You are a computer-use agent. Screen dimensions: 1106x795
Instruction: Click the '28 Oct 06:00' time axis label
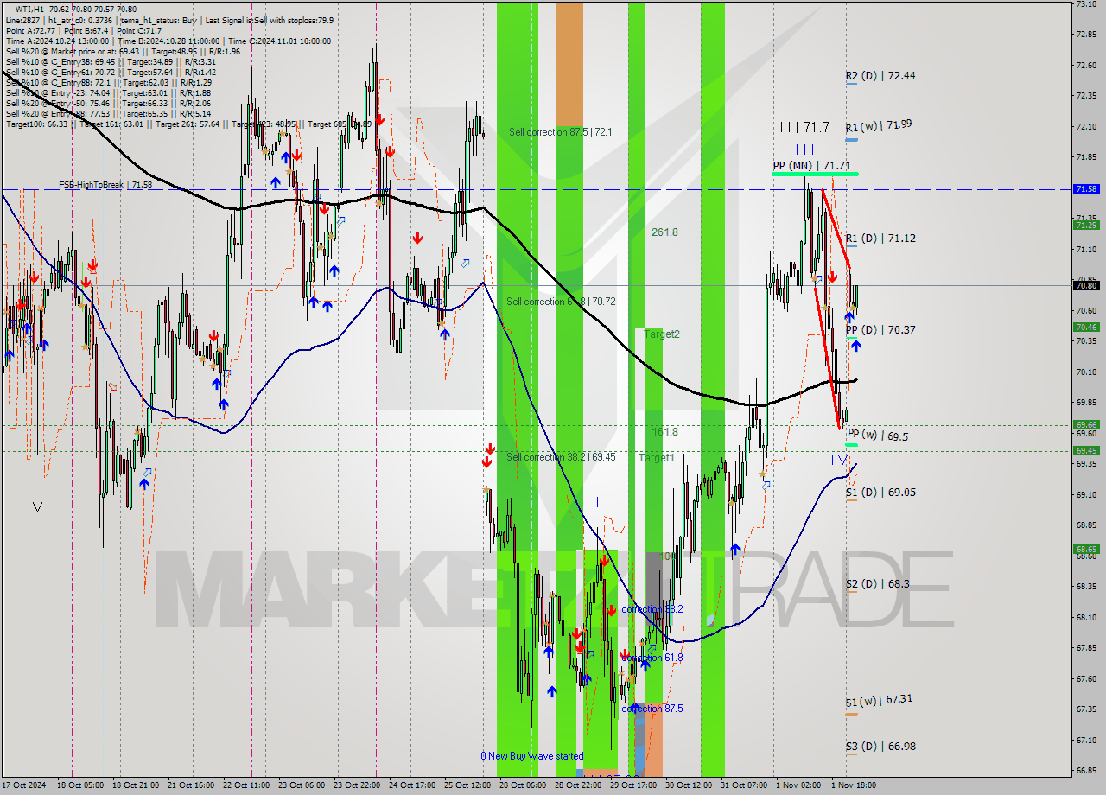coord(522,785)
